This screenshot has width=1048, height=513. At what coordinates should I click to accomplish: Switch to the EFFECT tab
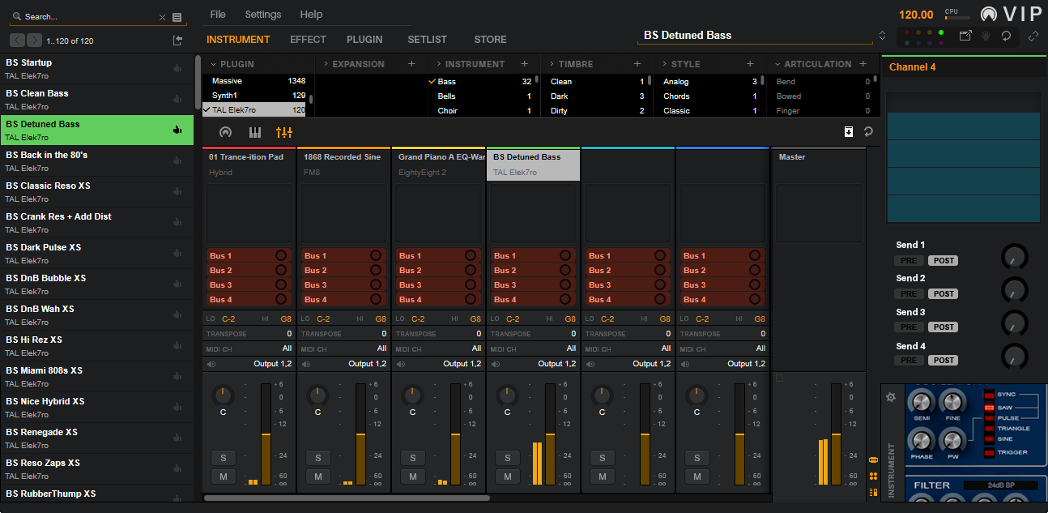point(308,40)
